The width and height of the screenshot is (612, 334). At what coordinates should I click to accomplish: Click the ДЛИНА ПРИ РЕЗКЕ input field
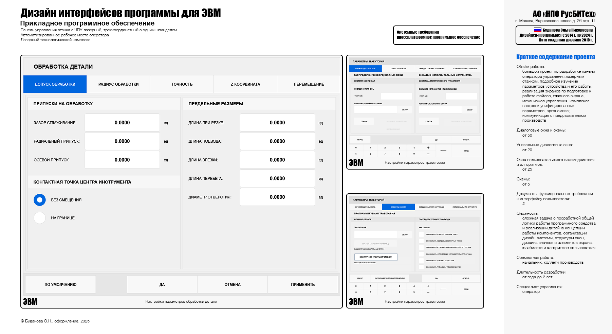[277, 123]
